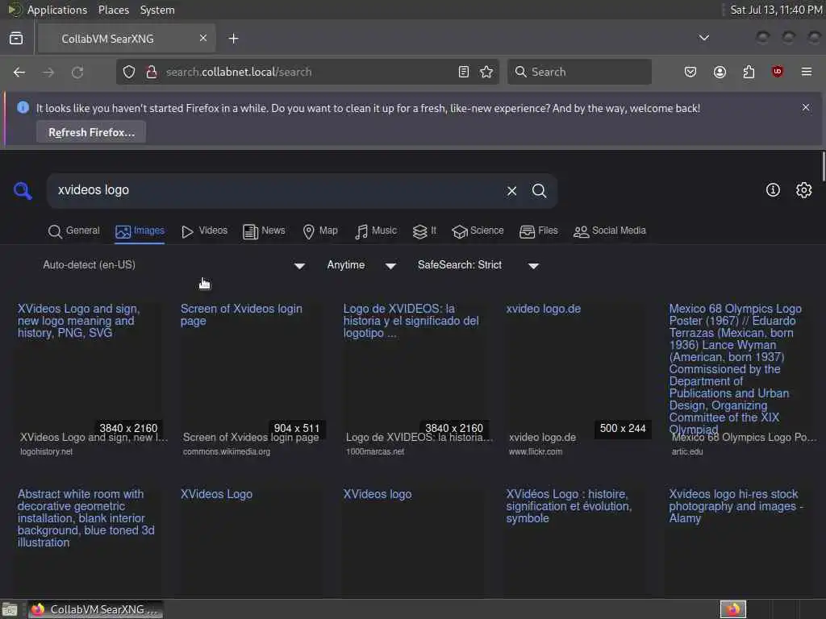The image size is (826, 619).
Task: Open the Places menu
Action: (113, 10)
